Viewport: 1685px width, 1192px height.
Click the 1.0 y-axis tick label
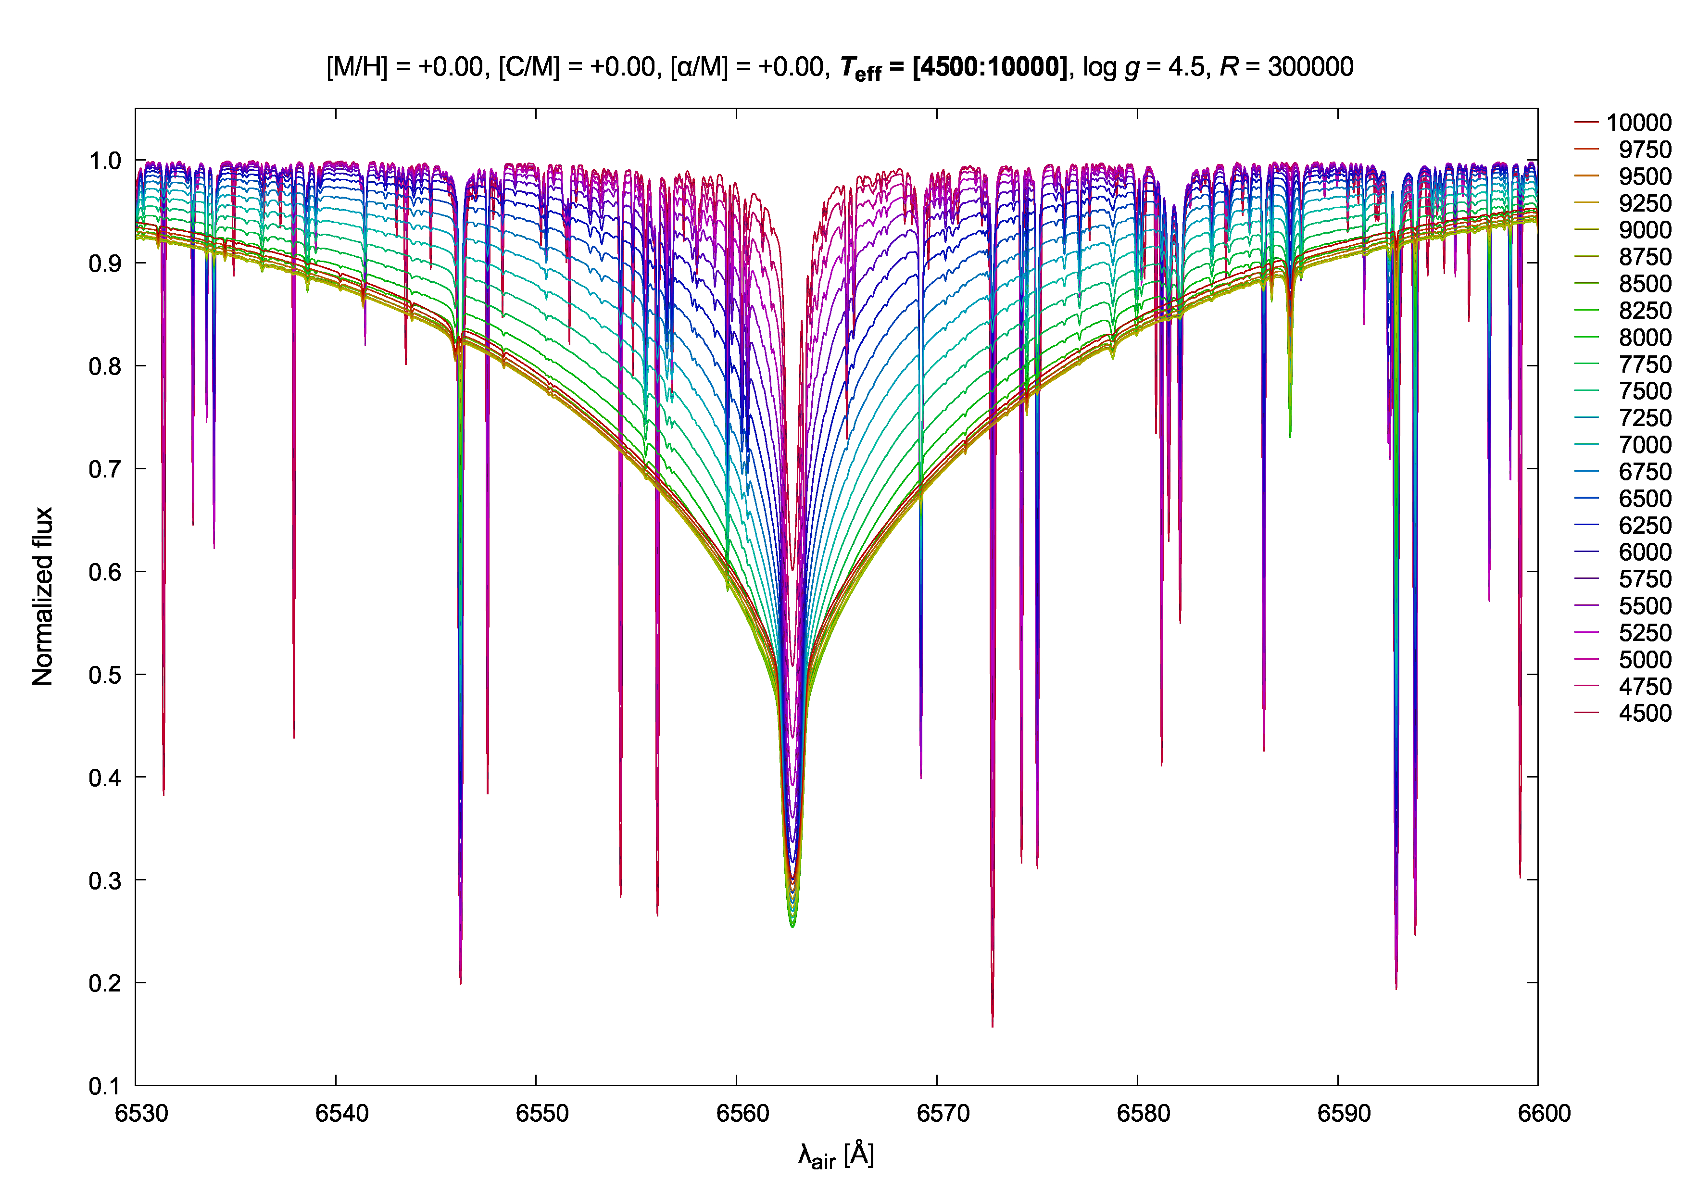tap(105, 161)
